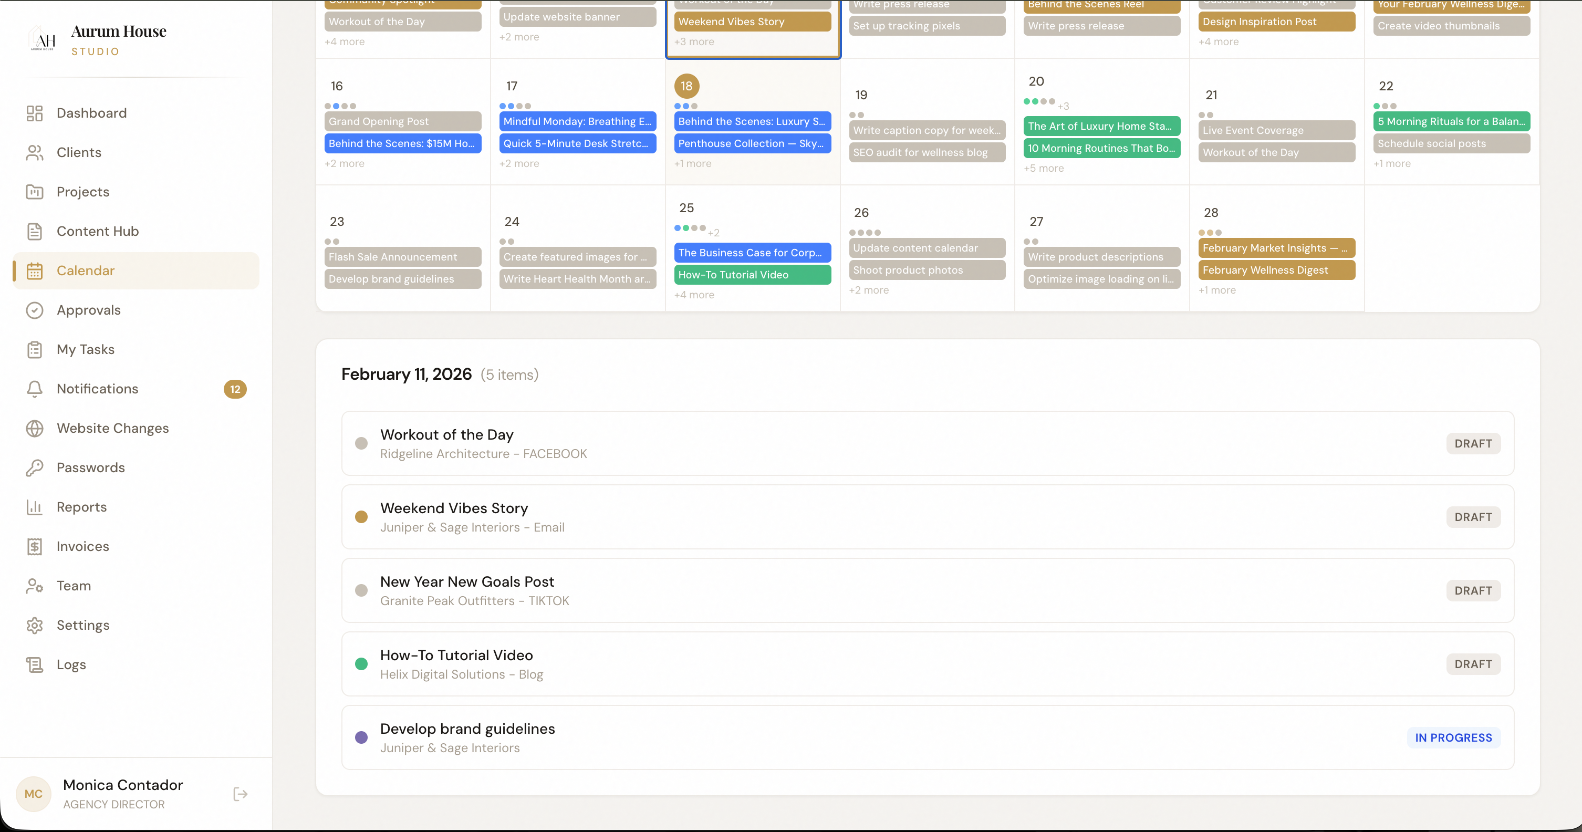Open 'How-To Tutorial Video' event on 25th

pyautogui.click(x=752, y=275)
